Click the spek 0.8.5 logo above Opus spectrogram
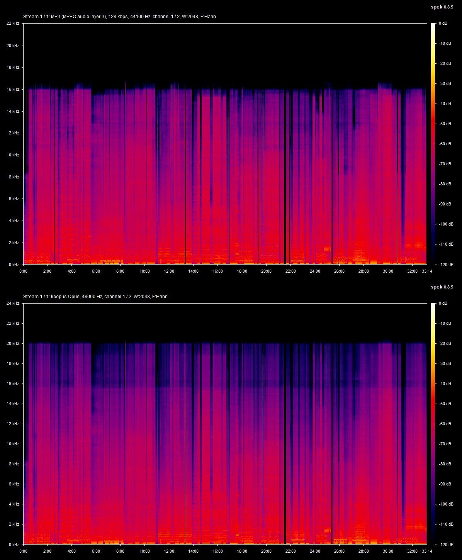The width and height of the screenshot is (462, 560). point(442,287)
